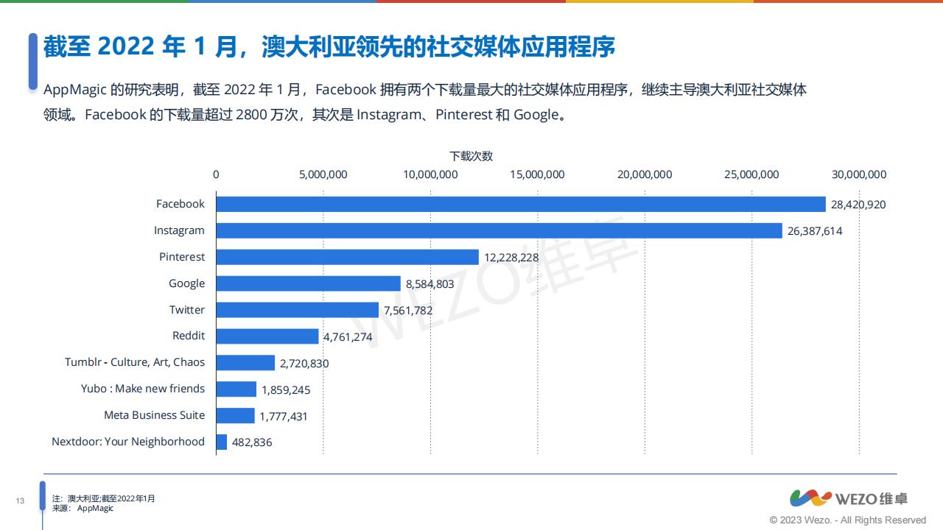Click the Reddit axis label
943x530 pixels.
[x=189, y=336]
